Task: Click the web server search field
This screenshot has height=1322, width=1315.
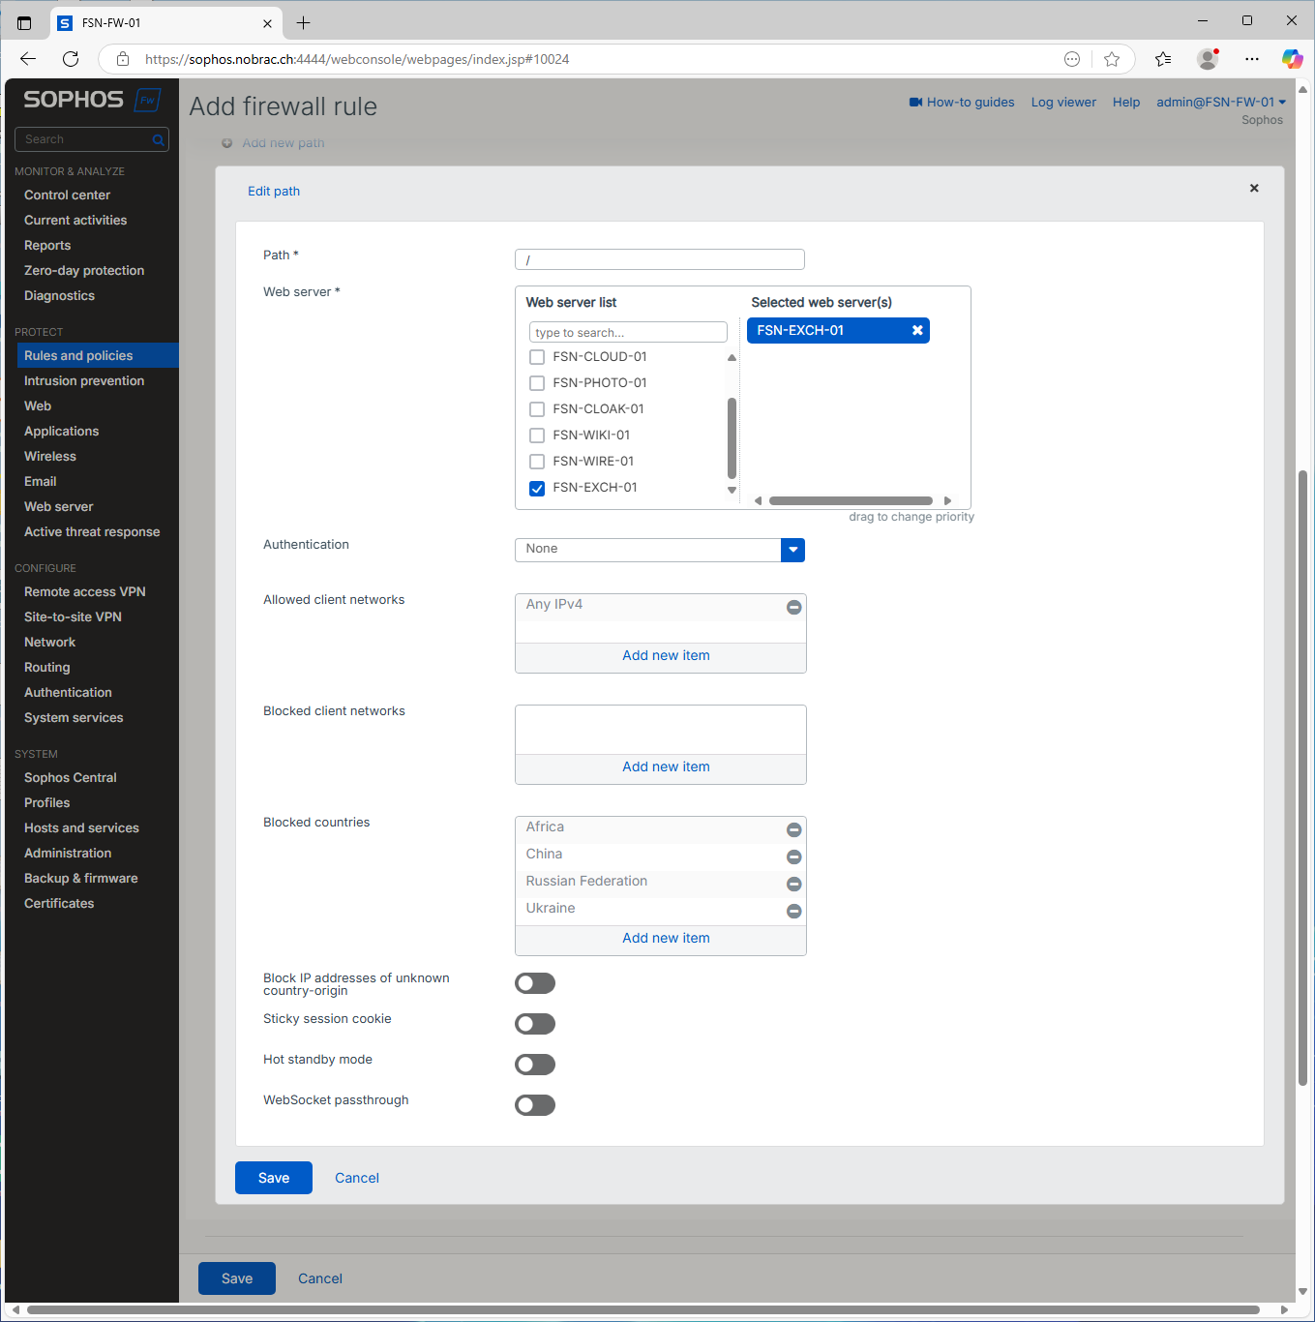Action: (x=628, y=332)
